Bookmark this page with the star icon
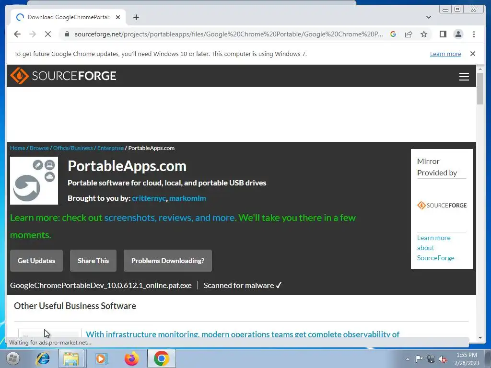The width and height of the screenshot is (491, 368). (424, 34)
